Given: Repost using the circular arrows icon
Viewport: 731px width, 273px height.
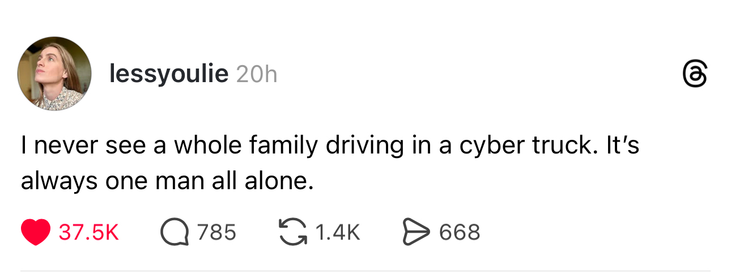Looking at the screenshot, I should point(292,233).
